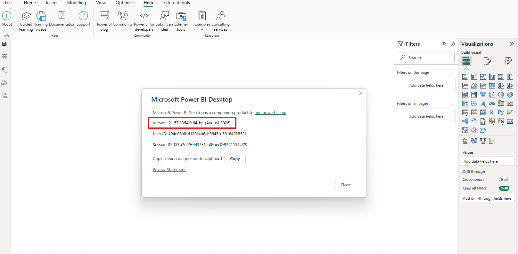
Task: Click the Submit an idea icon
Action: click(164, 21)
